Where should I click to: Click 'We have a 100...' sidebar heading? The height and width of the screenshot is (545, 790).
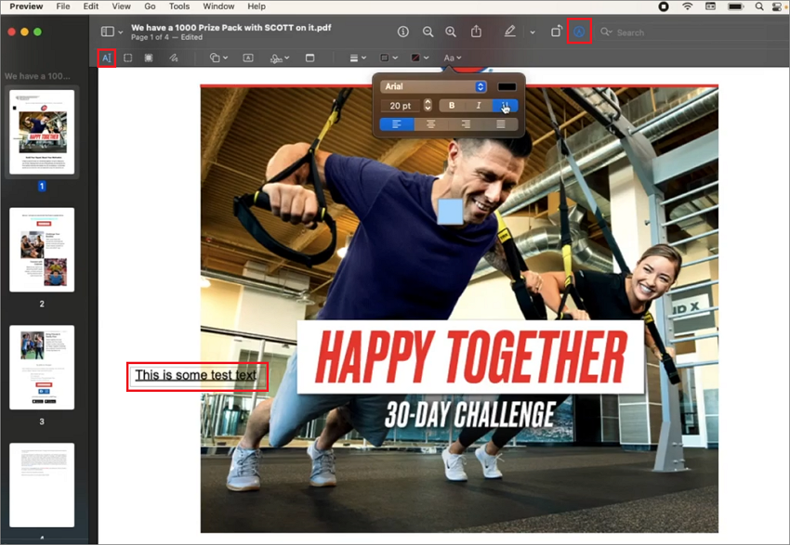point(37,76)
